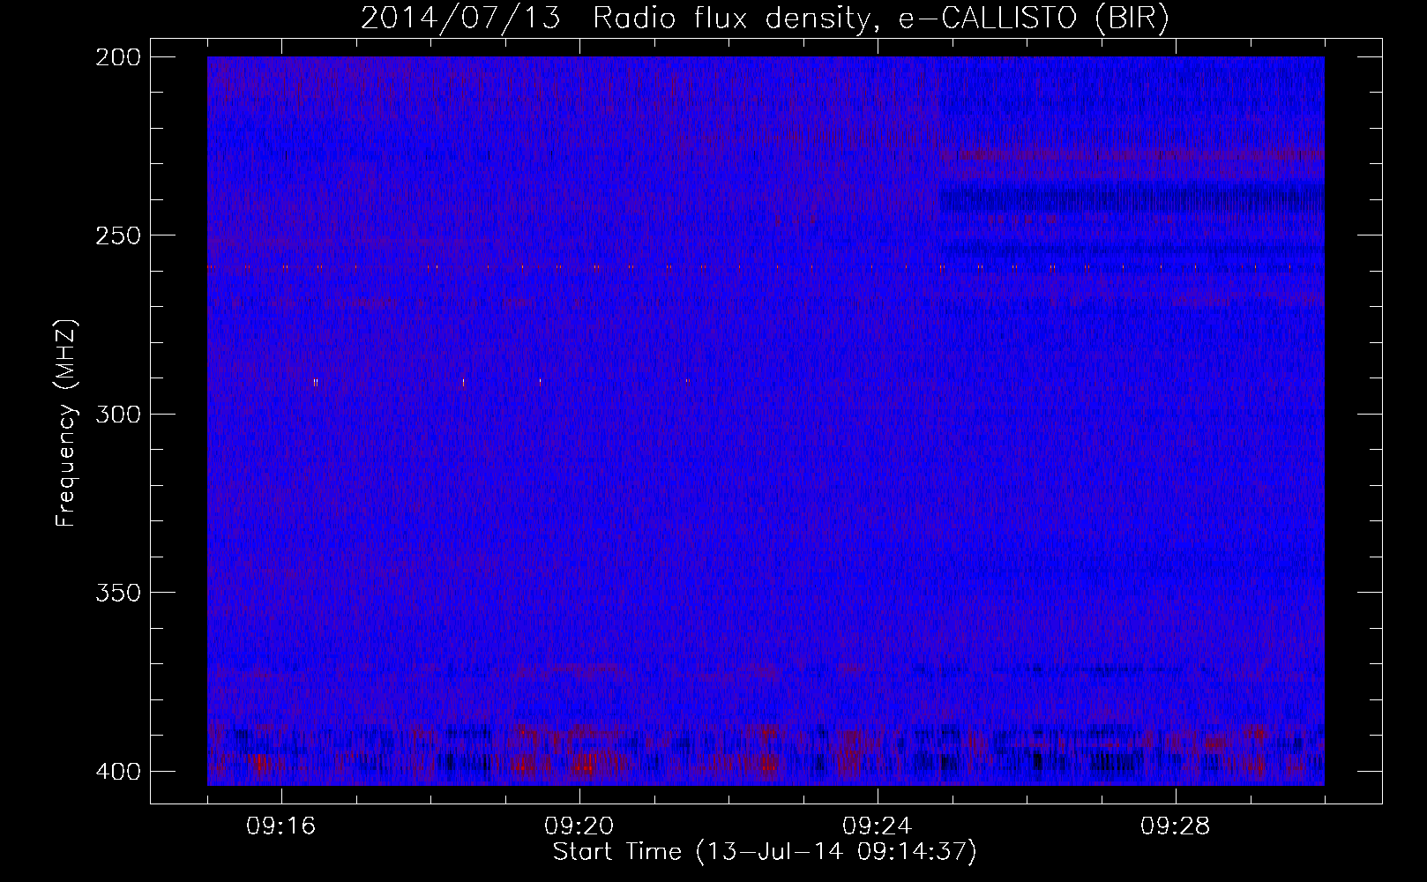
Task: Click the 09:16 time tick label
Action: tap(281, 826)
